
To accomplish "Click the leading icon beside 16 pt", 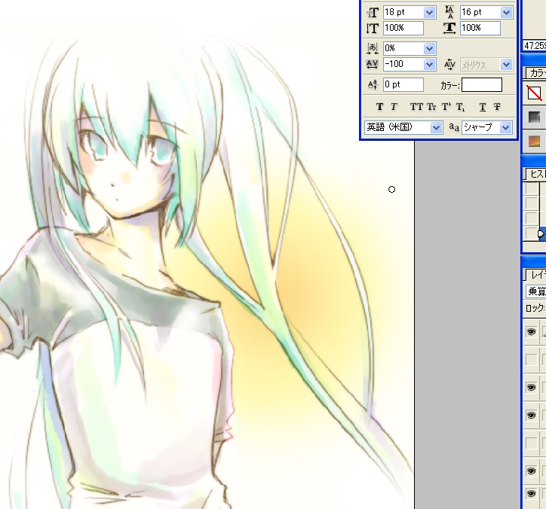I will point(450,12).
